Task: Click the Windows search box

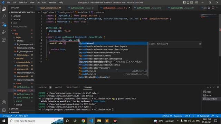Action: [x=36, y=121]
